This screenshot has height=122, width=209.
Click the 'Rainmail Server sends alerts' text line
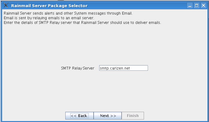[x=68, y=13]
